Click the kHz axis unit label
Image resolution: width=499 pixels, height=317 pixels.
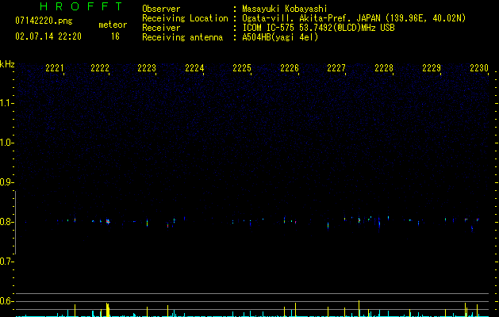point(7,64)
